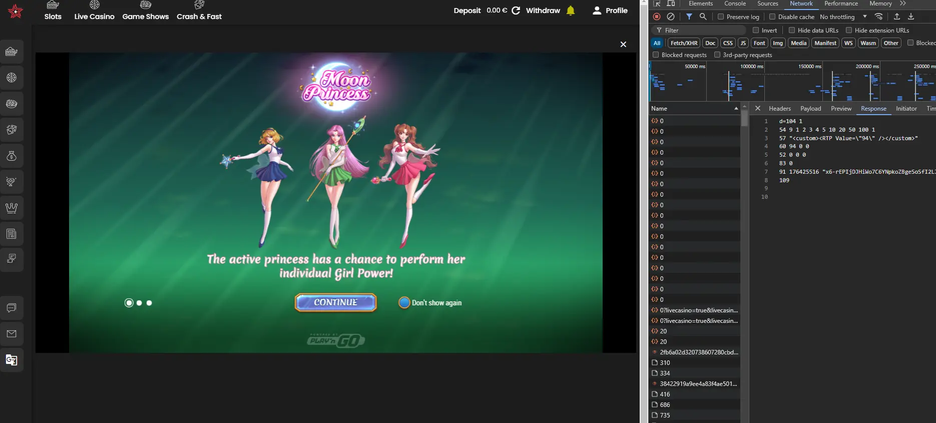Check 3rd-party requests checkbox

click(x=717, y=55)
